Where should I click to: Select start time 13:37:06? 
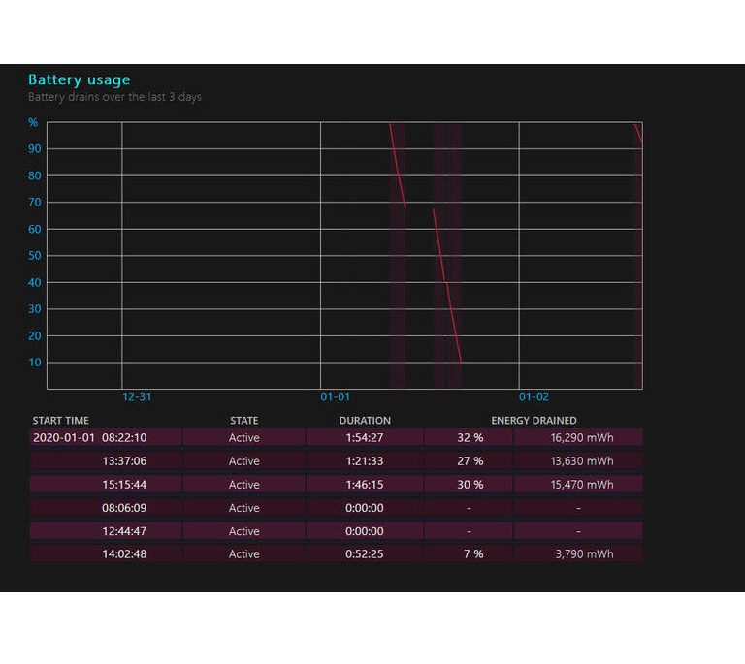tap(124, 460)
